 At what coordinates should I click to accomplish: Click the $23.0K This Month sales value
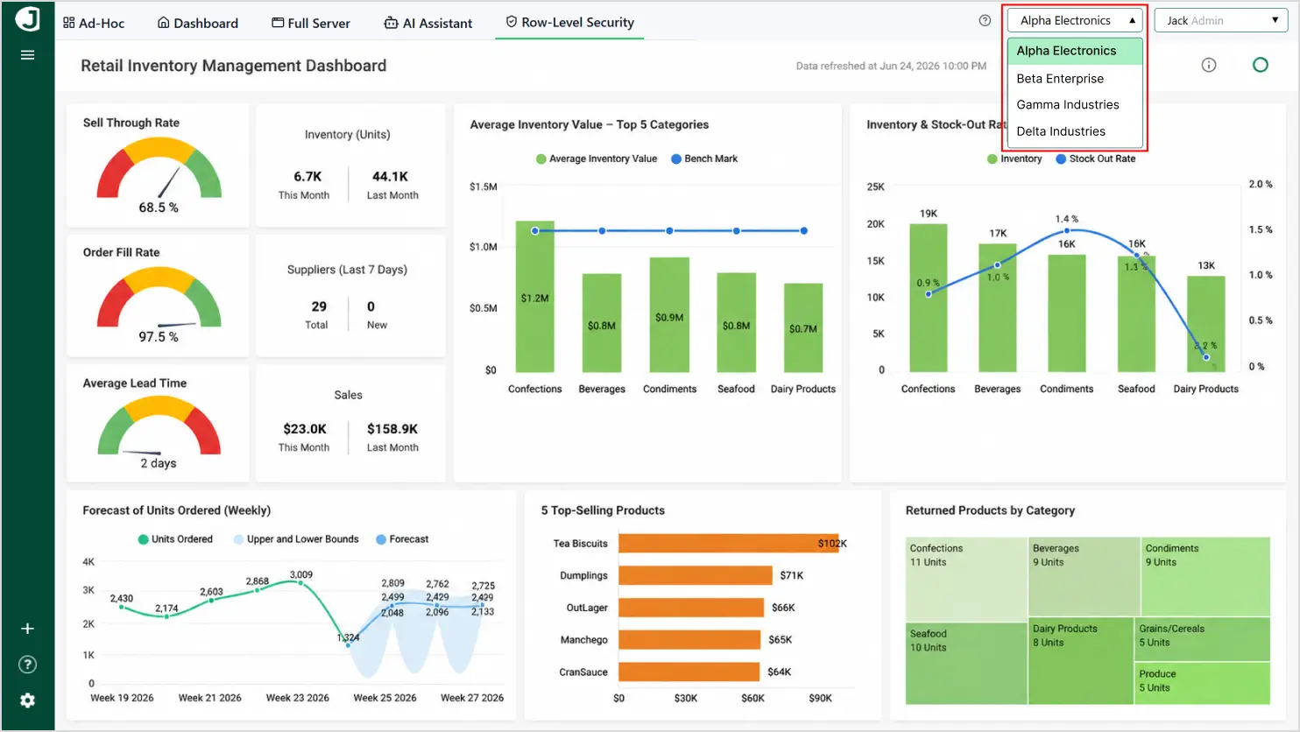pyautogui.click(x=305, y=429)
